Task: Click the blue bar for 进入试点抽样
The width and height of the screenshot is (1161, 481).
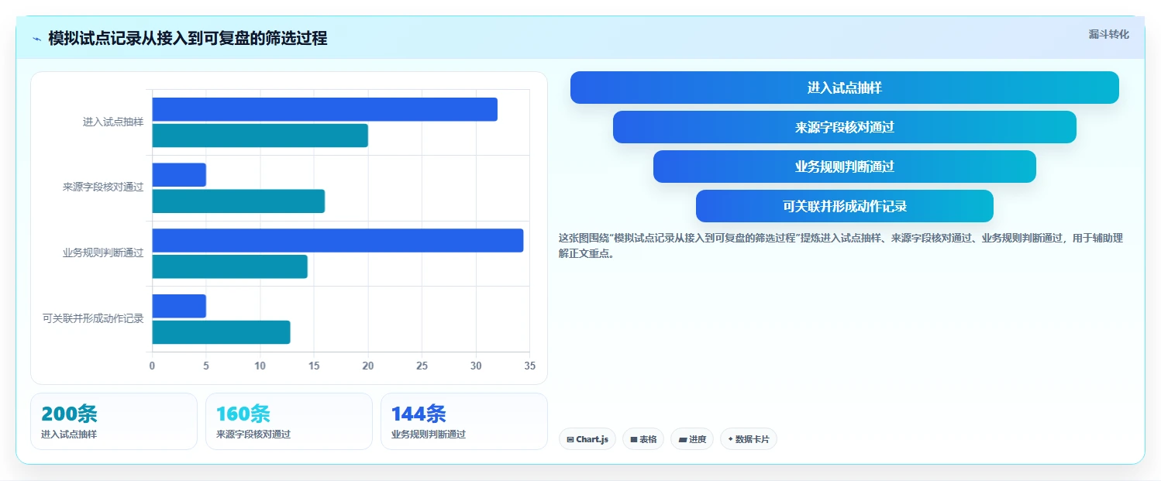Action: 325,109
